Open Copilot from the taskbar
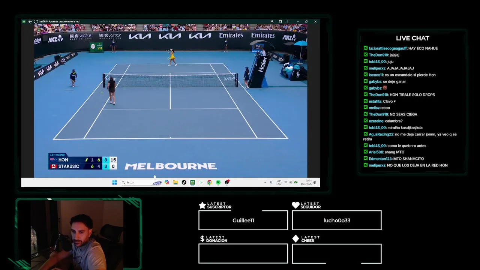Viewport: 480px width, 270px height. (x=167, y=182)
